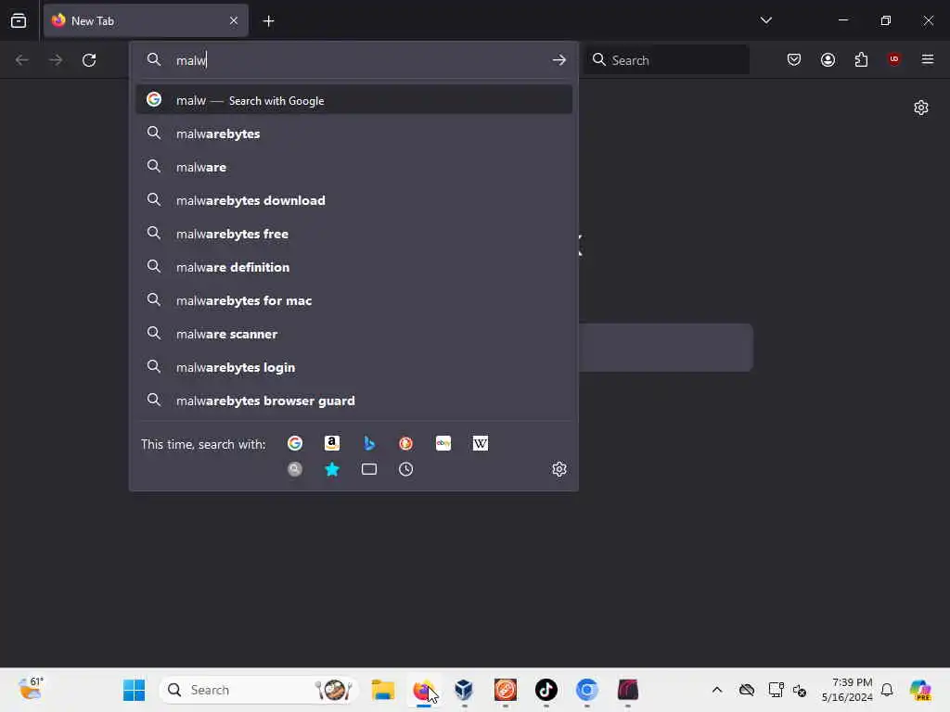Open the Extensions puzzle icon

(861, 59)
